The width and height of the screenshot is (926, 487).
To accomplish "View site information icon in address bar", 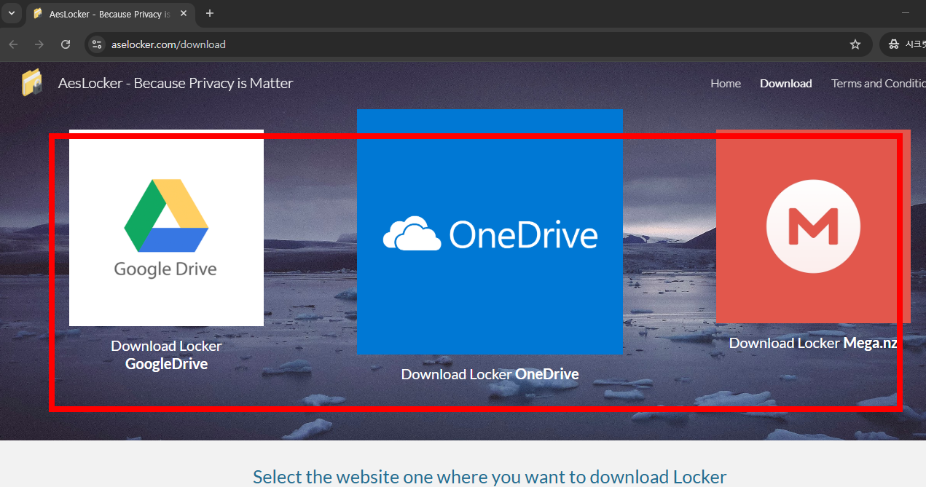I will 97,44.
